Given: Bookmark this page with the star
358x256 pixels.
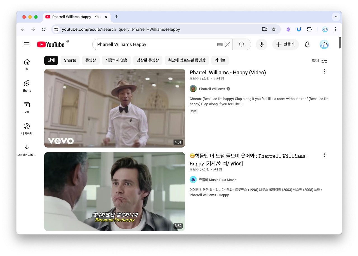Looking at the screenshot, I should tap(274, 29).
